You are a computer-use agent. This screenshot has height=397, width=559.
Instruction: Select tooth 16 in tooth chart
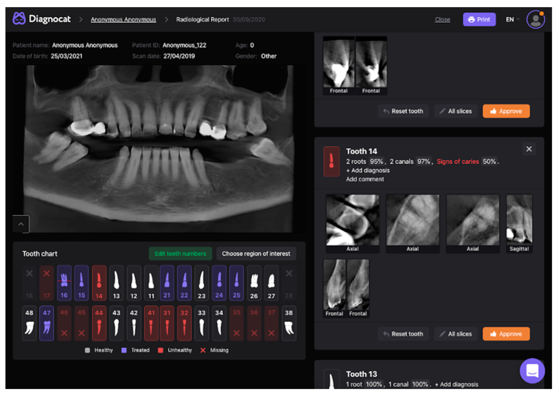click(64, 283)
